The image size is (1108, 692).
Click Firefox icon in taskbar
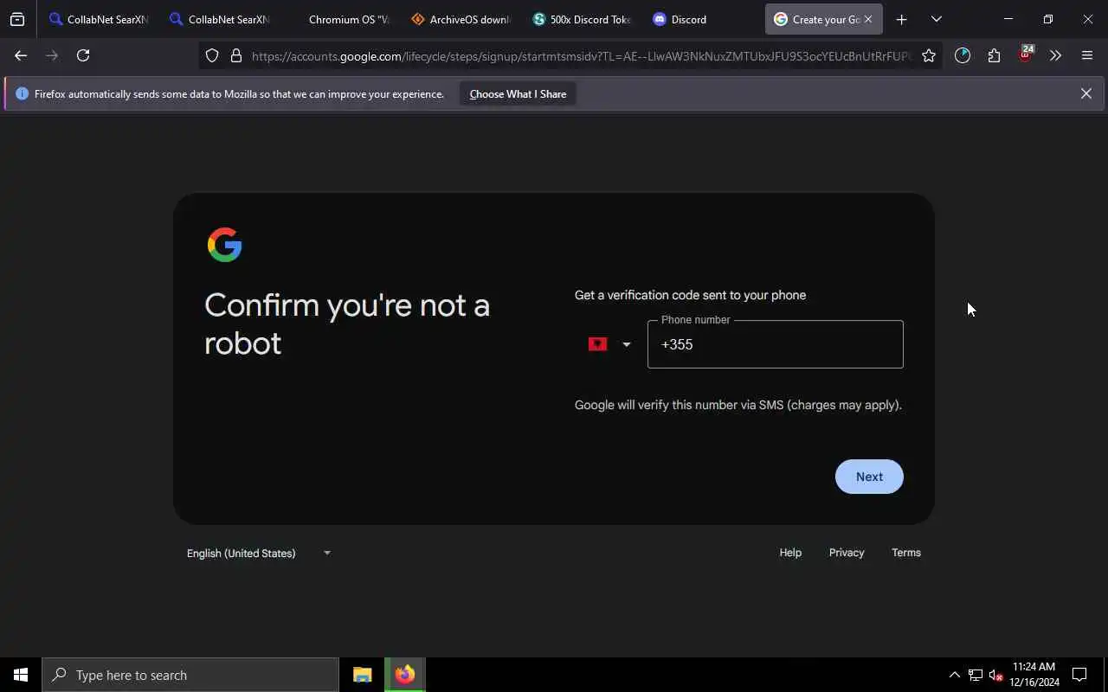405,675
